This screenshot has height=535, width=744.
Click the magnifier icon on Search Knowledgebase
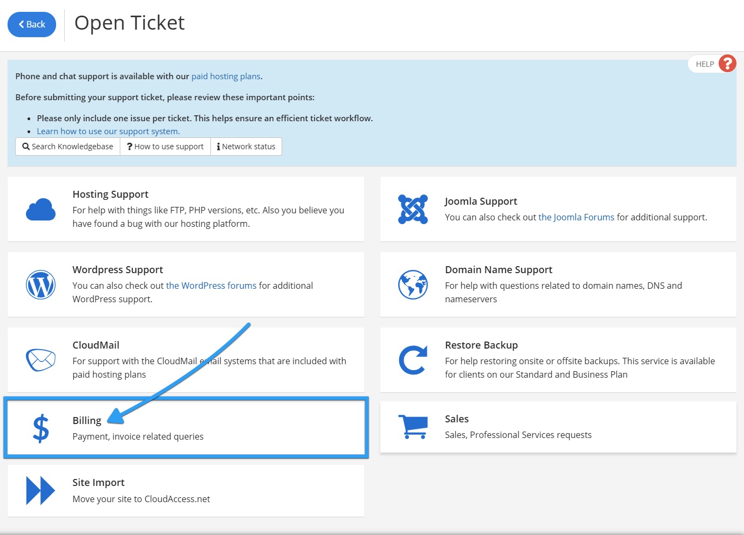25,146
